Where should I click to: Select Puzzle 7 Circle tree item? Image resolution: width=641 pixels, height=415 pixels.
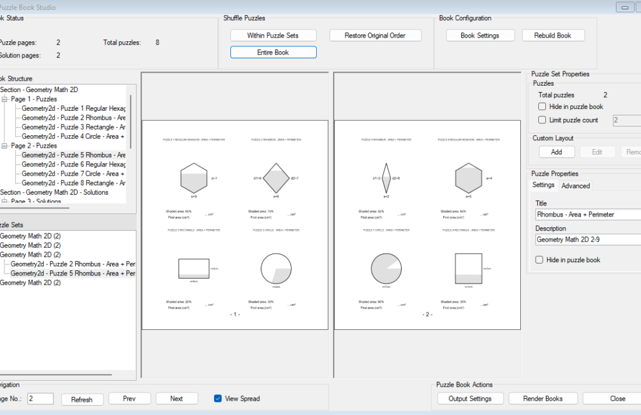[x=73, y=174]
